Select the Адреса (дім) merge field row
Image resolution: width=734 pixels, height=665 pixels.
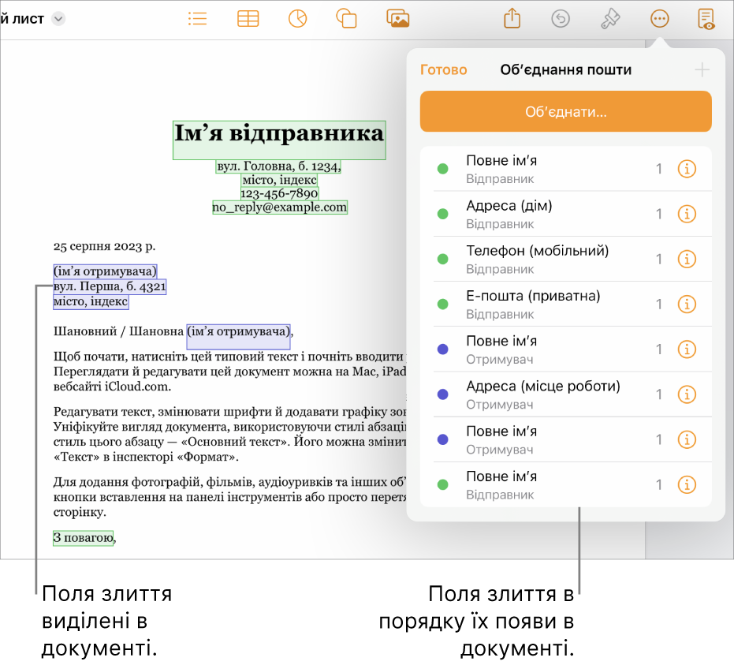(x=566, y=214)
